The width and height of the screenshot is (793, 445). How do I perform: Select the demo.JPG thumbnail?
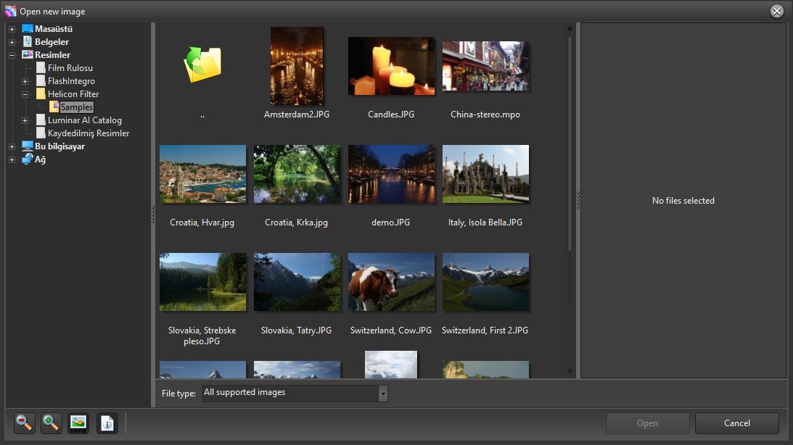[391, 174]
